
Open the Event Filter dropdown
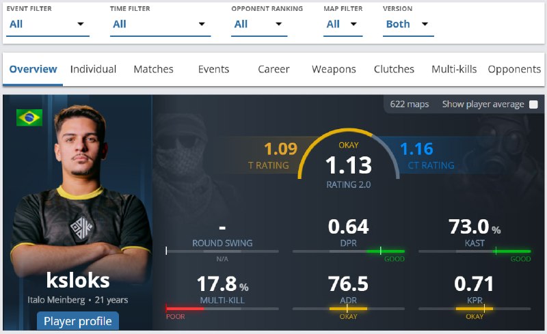[48, 24]
